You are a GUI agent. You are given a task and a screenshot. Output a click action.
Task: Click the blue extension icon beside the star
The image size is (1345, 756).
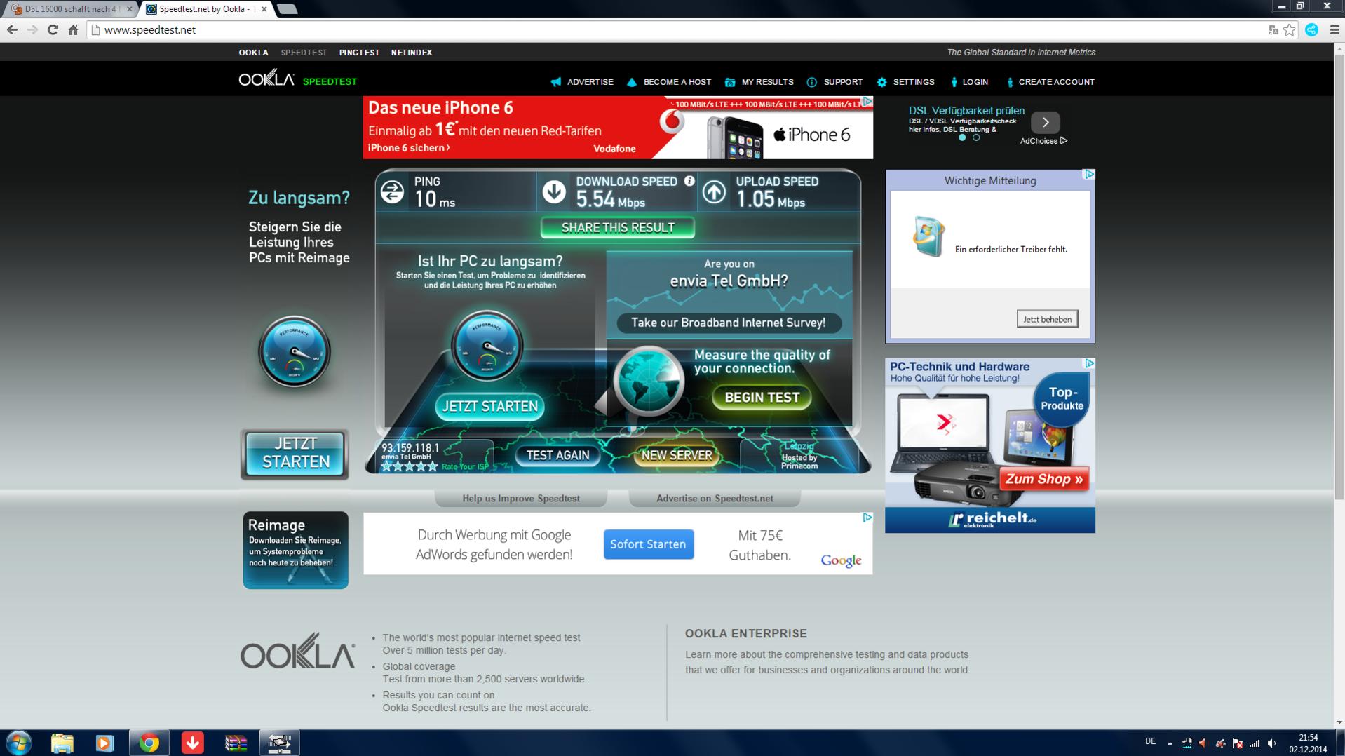1312,29
